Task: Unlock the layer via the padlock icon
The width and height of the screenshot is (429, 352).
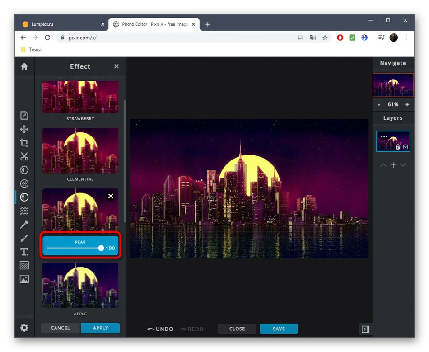Action: [398, 147]
